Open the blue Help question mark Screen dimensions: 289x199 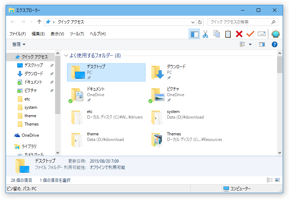(274, 44)
